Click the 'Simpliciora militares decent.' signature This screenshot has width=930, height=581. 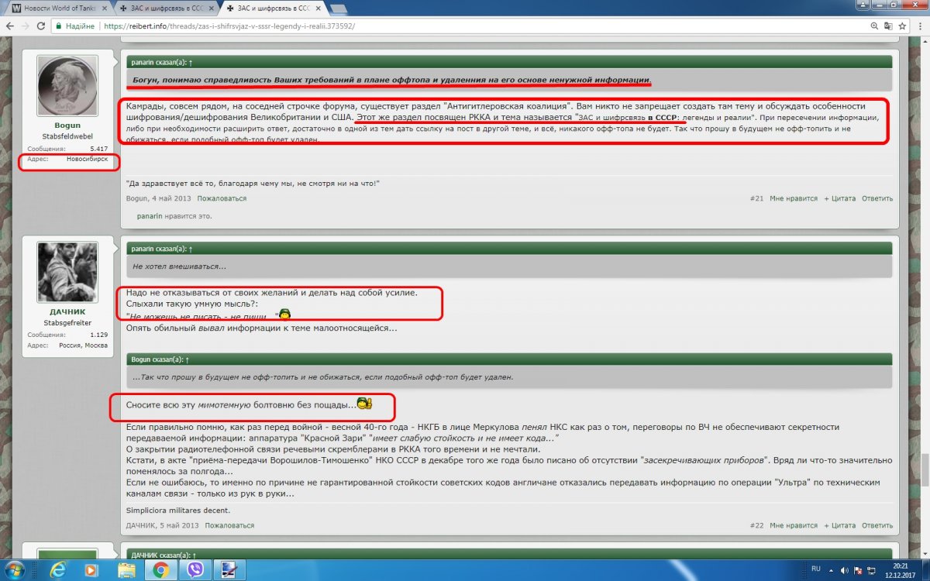pos(177,511)
